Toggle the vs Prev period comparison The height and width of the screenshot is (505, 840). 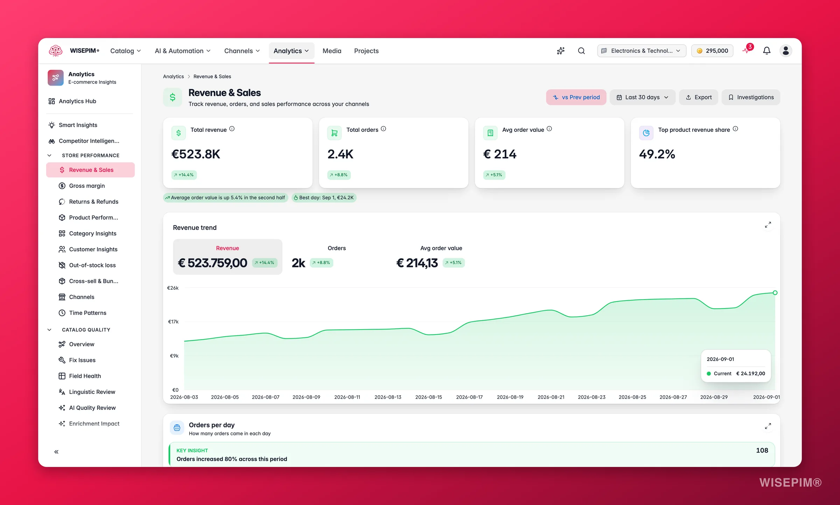click(576, 97)
